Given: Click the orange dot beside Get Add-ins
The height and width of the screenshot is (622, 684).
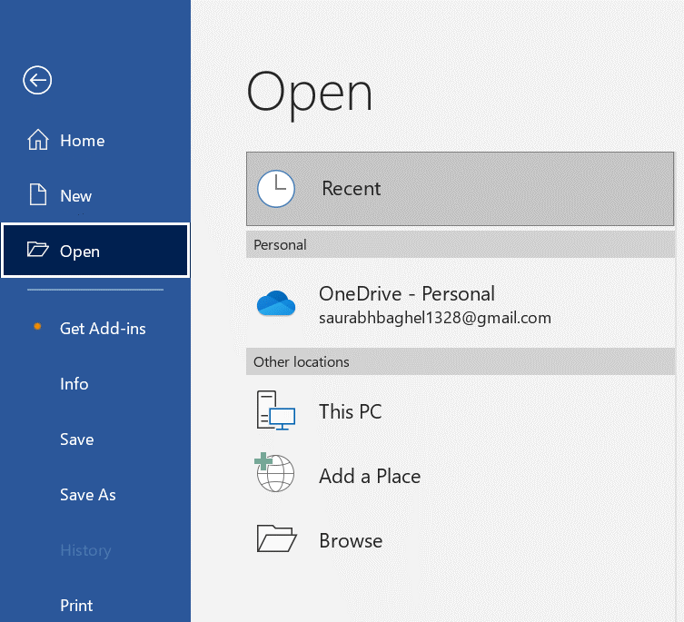Looking at the screenshot, I should click(x=37, y=327).
